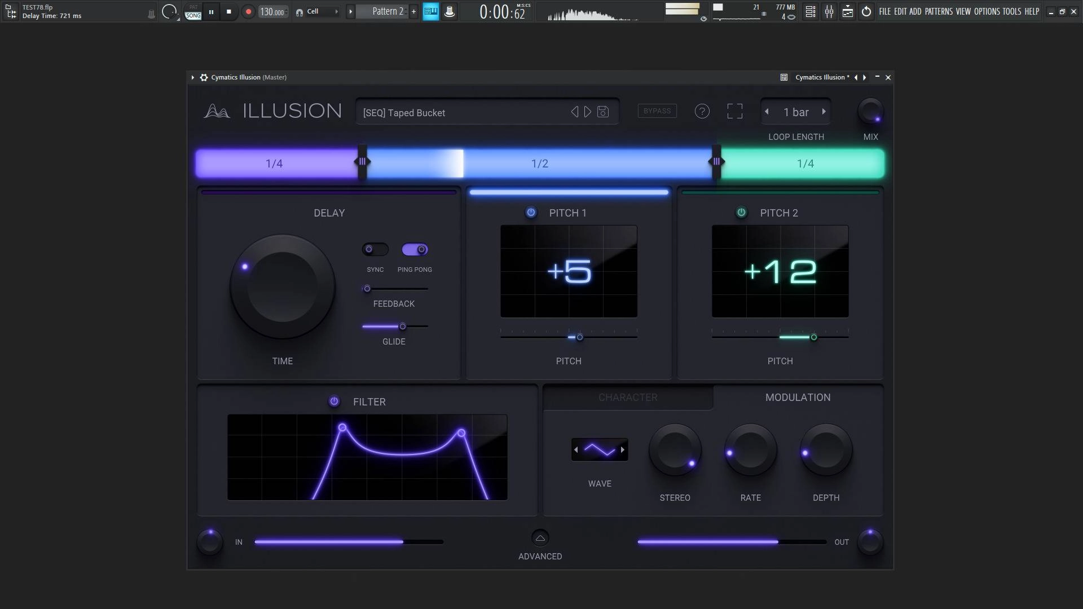Click the fullscreen resize frame icon

pos(734,111)
